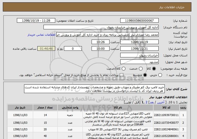Viewport: 197px width, 139px height.
Task: Tick the اسناد خزانه اسلامی payment checkbox
Action: pyautogui.click(x=121, y=75)
